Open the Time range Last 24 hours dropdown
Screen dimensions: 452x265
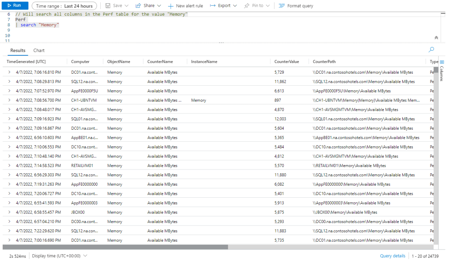pyautogui.click(x=64, y=5)
